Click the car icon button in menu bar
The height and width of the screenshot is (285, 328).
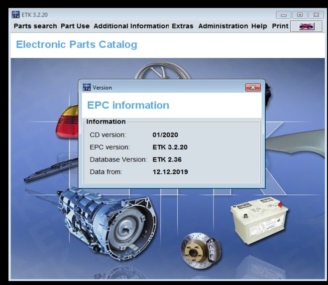(306, 26)
